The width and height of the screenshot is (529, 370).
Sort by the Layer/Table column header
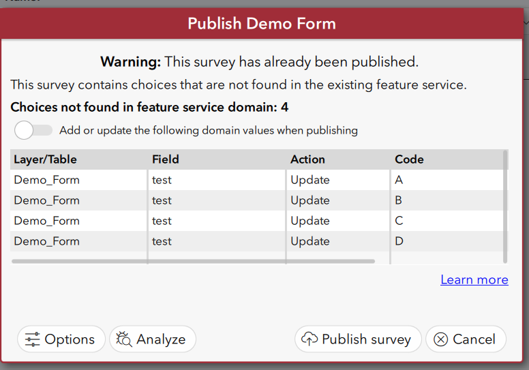click(x=46, y=159)
